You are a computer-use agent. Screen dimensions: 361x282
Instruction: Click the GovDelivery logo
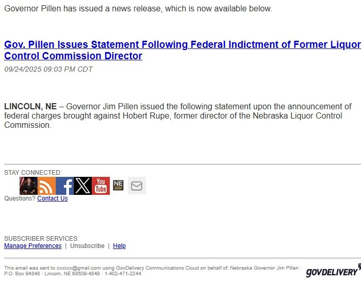[332, 271]
